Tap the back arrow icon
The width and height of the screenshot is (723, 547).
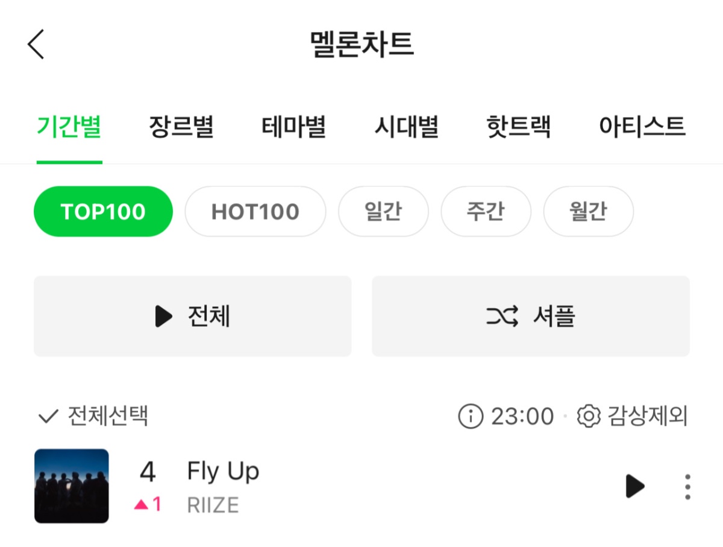pos(36,44)
